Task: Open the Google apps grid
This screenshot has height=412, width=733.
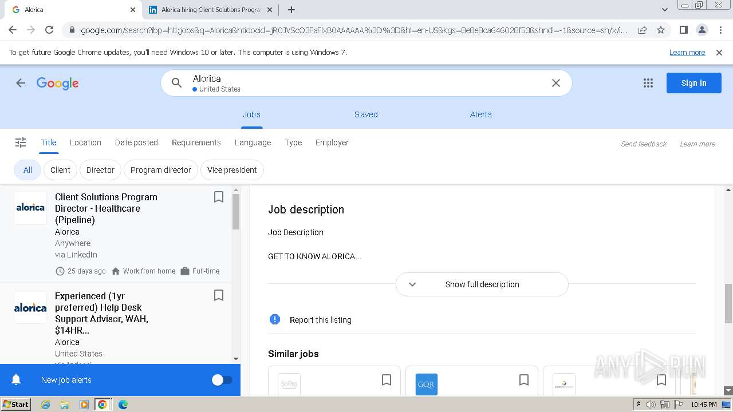Action: 648,83
